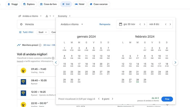Screen dimensions: 190x107
Task: Select 18 febbraio 2024 with €125 price
Action: 167,65
